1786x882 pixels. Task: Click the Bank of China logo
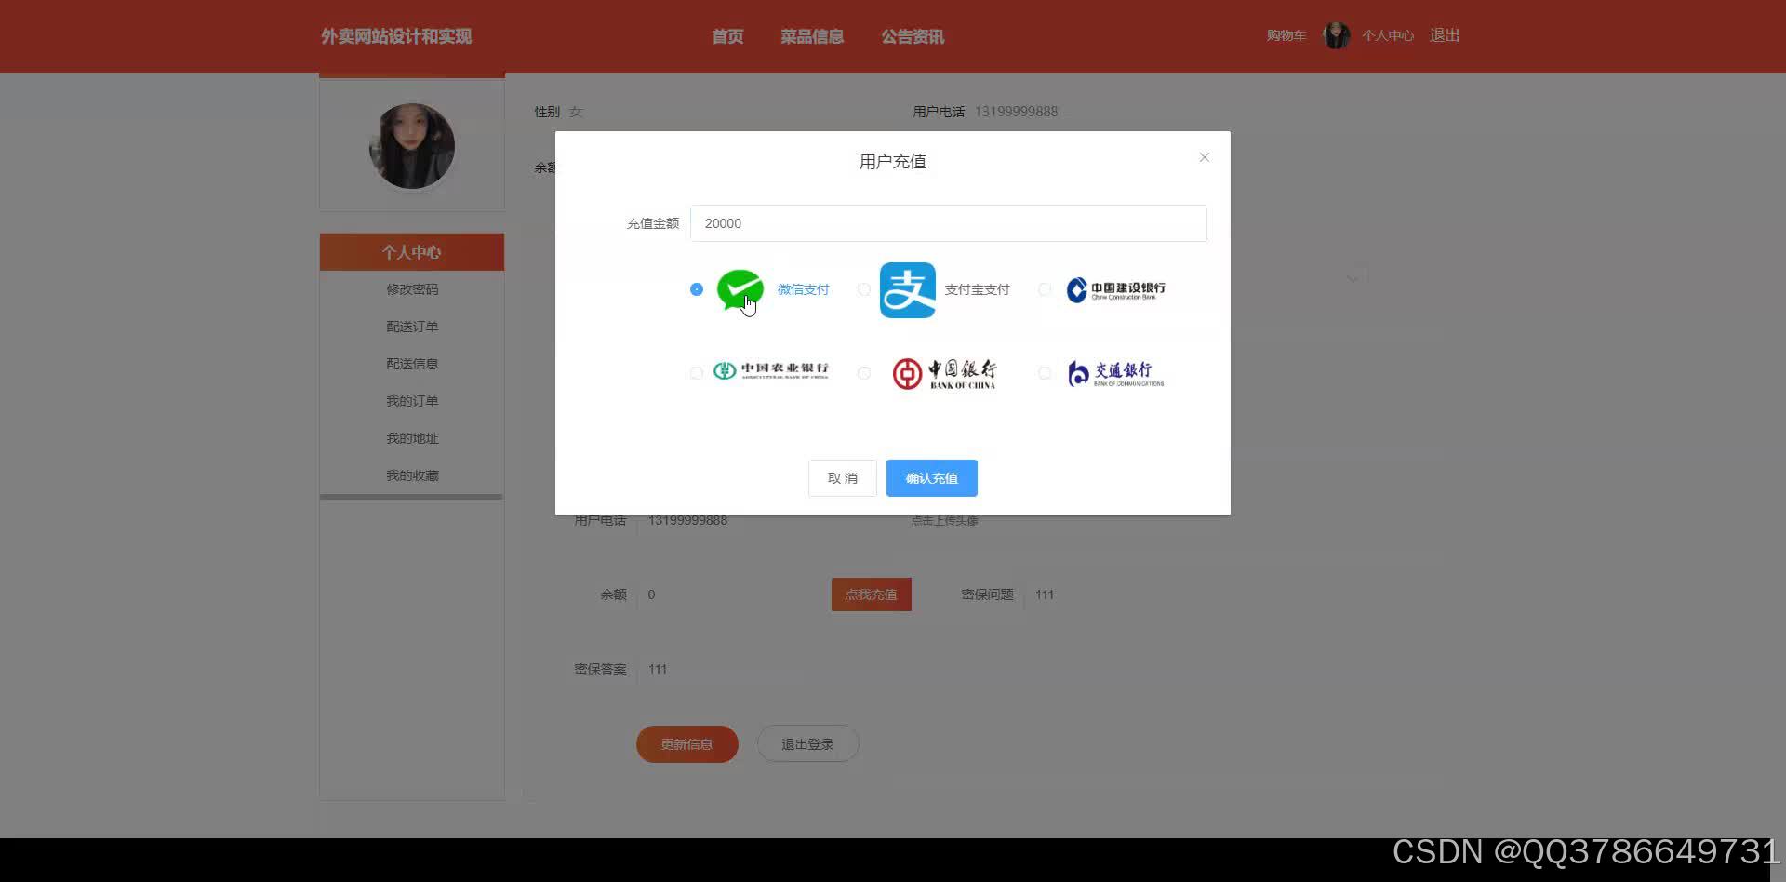point(944,373)
